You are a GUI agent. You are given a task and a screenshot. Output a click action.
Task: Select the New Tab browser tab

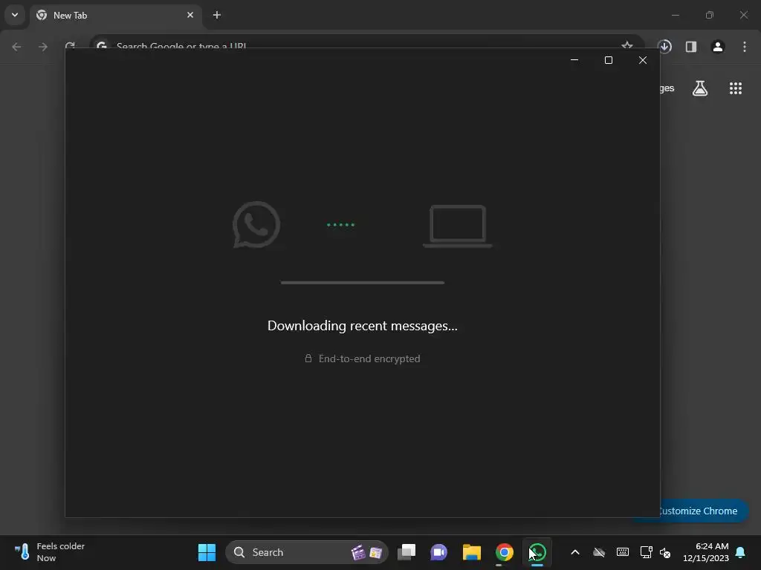[115, 16]
